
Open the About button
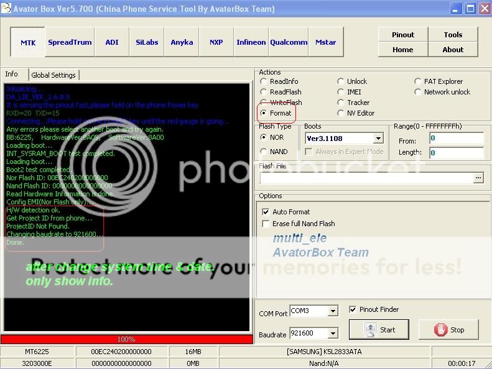(453, 50)
